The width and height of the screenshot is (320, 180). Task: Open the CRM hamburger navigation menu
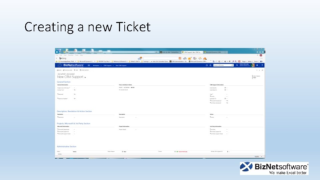[x=89, y=65]
